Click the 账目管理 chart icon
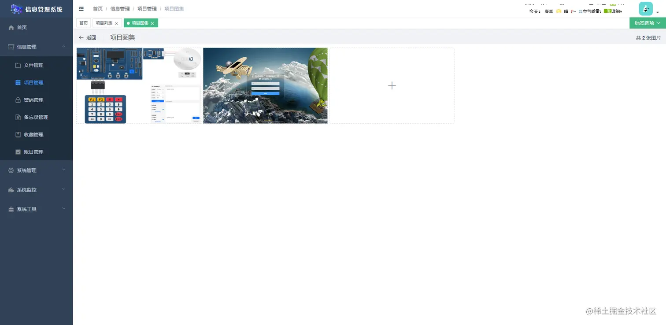 pos(18,152)
